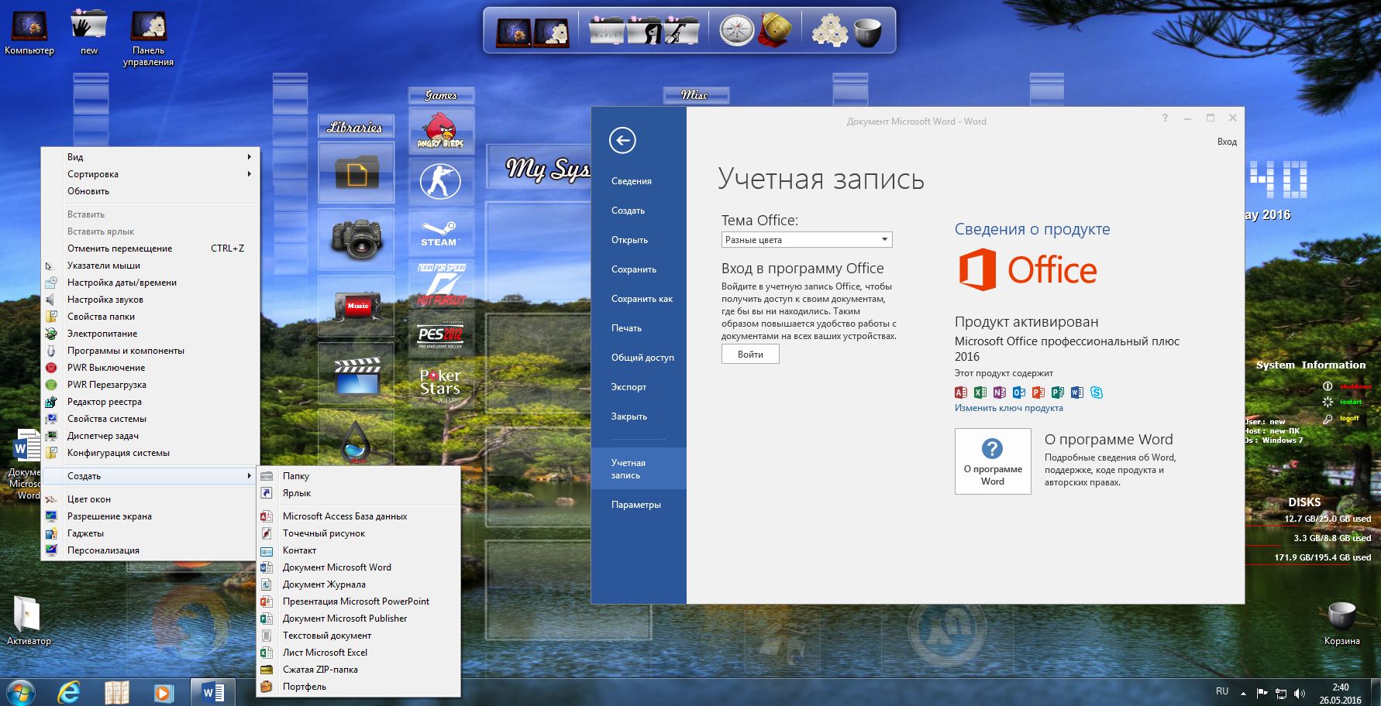The width and height of the screenshot is (1381, 706).
Task: Click the Вход link in Word window
Action: [x=1227, y=142]
